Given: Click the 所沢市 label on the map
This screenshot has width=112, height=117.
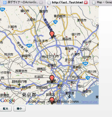Looking at the screenshot, I should [9, 55].
